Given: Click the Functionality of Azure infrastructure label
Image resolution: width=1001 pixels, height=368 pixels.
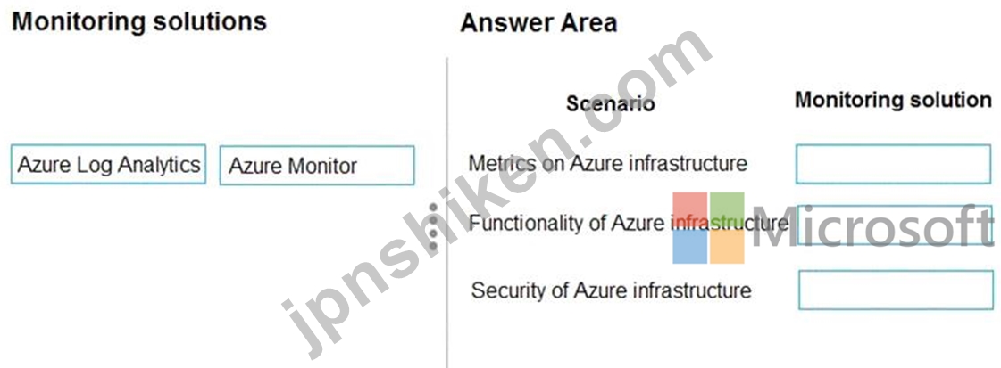Looking at the screenshot, I should click(628, 223).
